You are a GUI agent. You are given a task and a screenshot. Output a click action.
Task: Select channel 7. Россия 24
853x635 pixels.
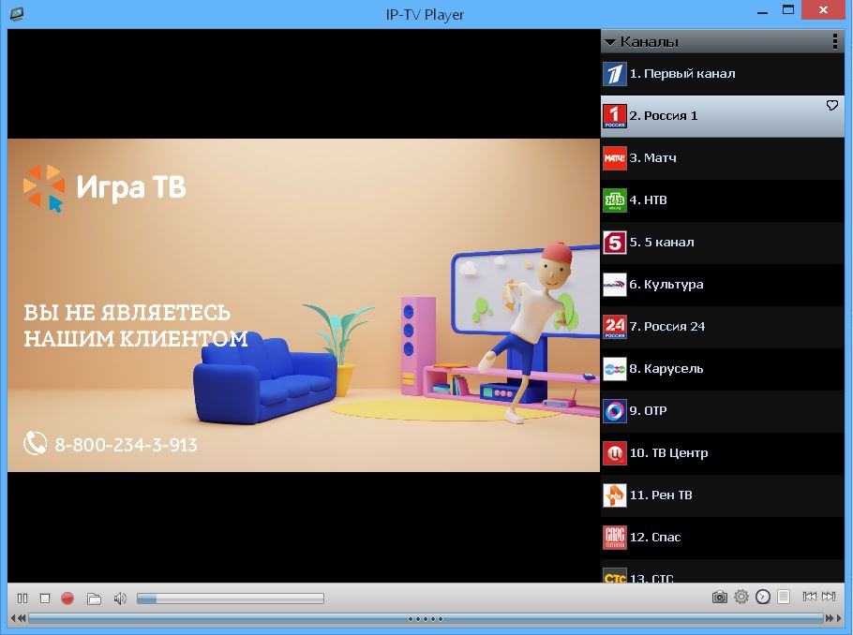[x=723, y=327]
